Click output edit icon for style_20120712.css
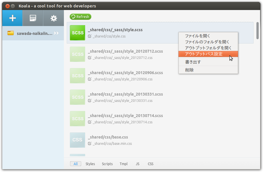Viewport: 263px width, 172px height. pyautogui.click(x=90, y=58)
